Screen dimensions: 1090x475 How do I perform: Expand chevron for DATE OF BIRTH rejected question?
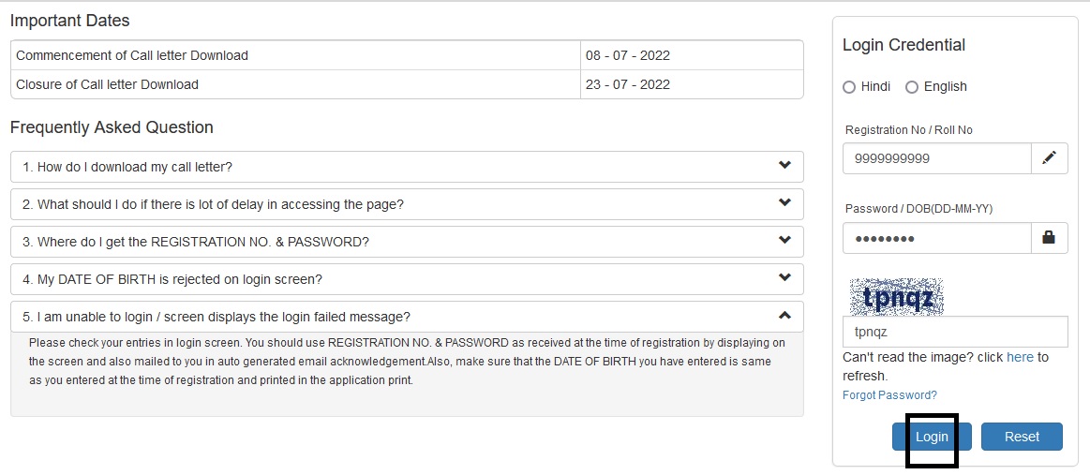click(784, 278)
